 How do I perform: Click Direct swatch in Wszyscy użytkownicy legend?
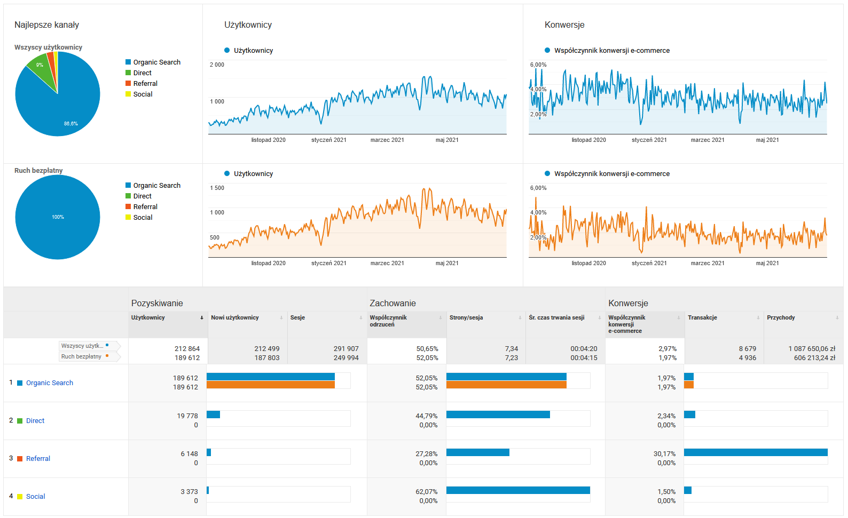(128, 73)
